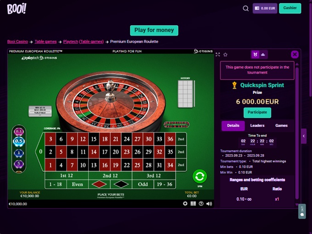Screen dimensions: 312x234
Task: Open game settings gear icon
Action: [x=185, y=204]
